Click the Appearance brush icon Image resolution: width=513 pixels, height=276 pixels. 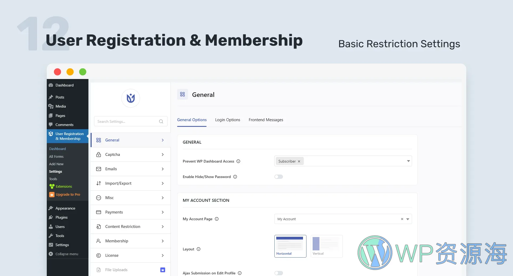51,208
